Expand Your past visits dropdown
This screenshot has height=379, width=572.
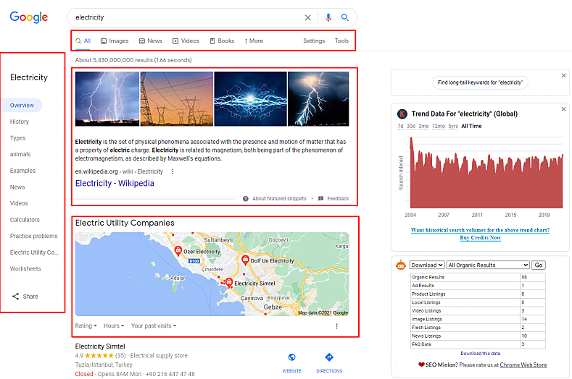pos(154,326)
